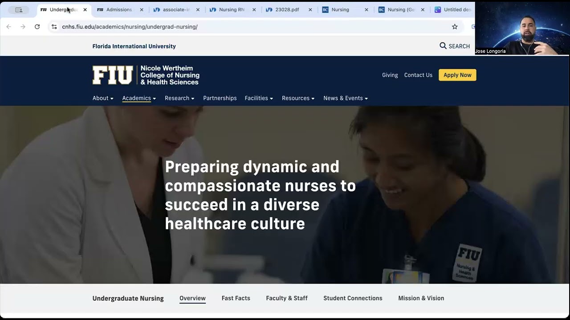
Task: Select Student Connections section tab
Action: [x=353, y=298]
